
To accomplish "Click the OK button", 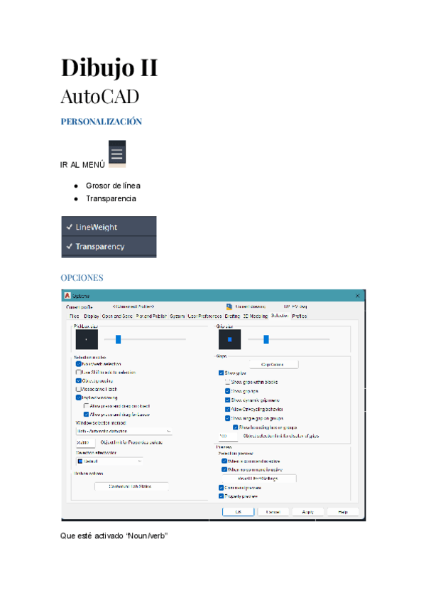I will point(238,512).
